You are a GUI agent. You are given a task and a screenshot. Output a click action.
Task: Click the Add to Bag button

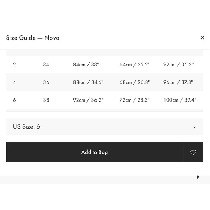tap(94, 152)
